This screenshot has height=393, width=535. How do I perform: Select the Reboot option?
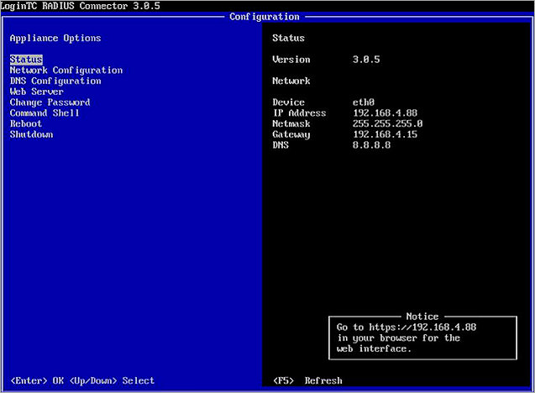(26, 123)
